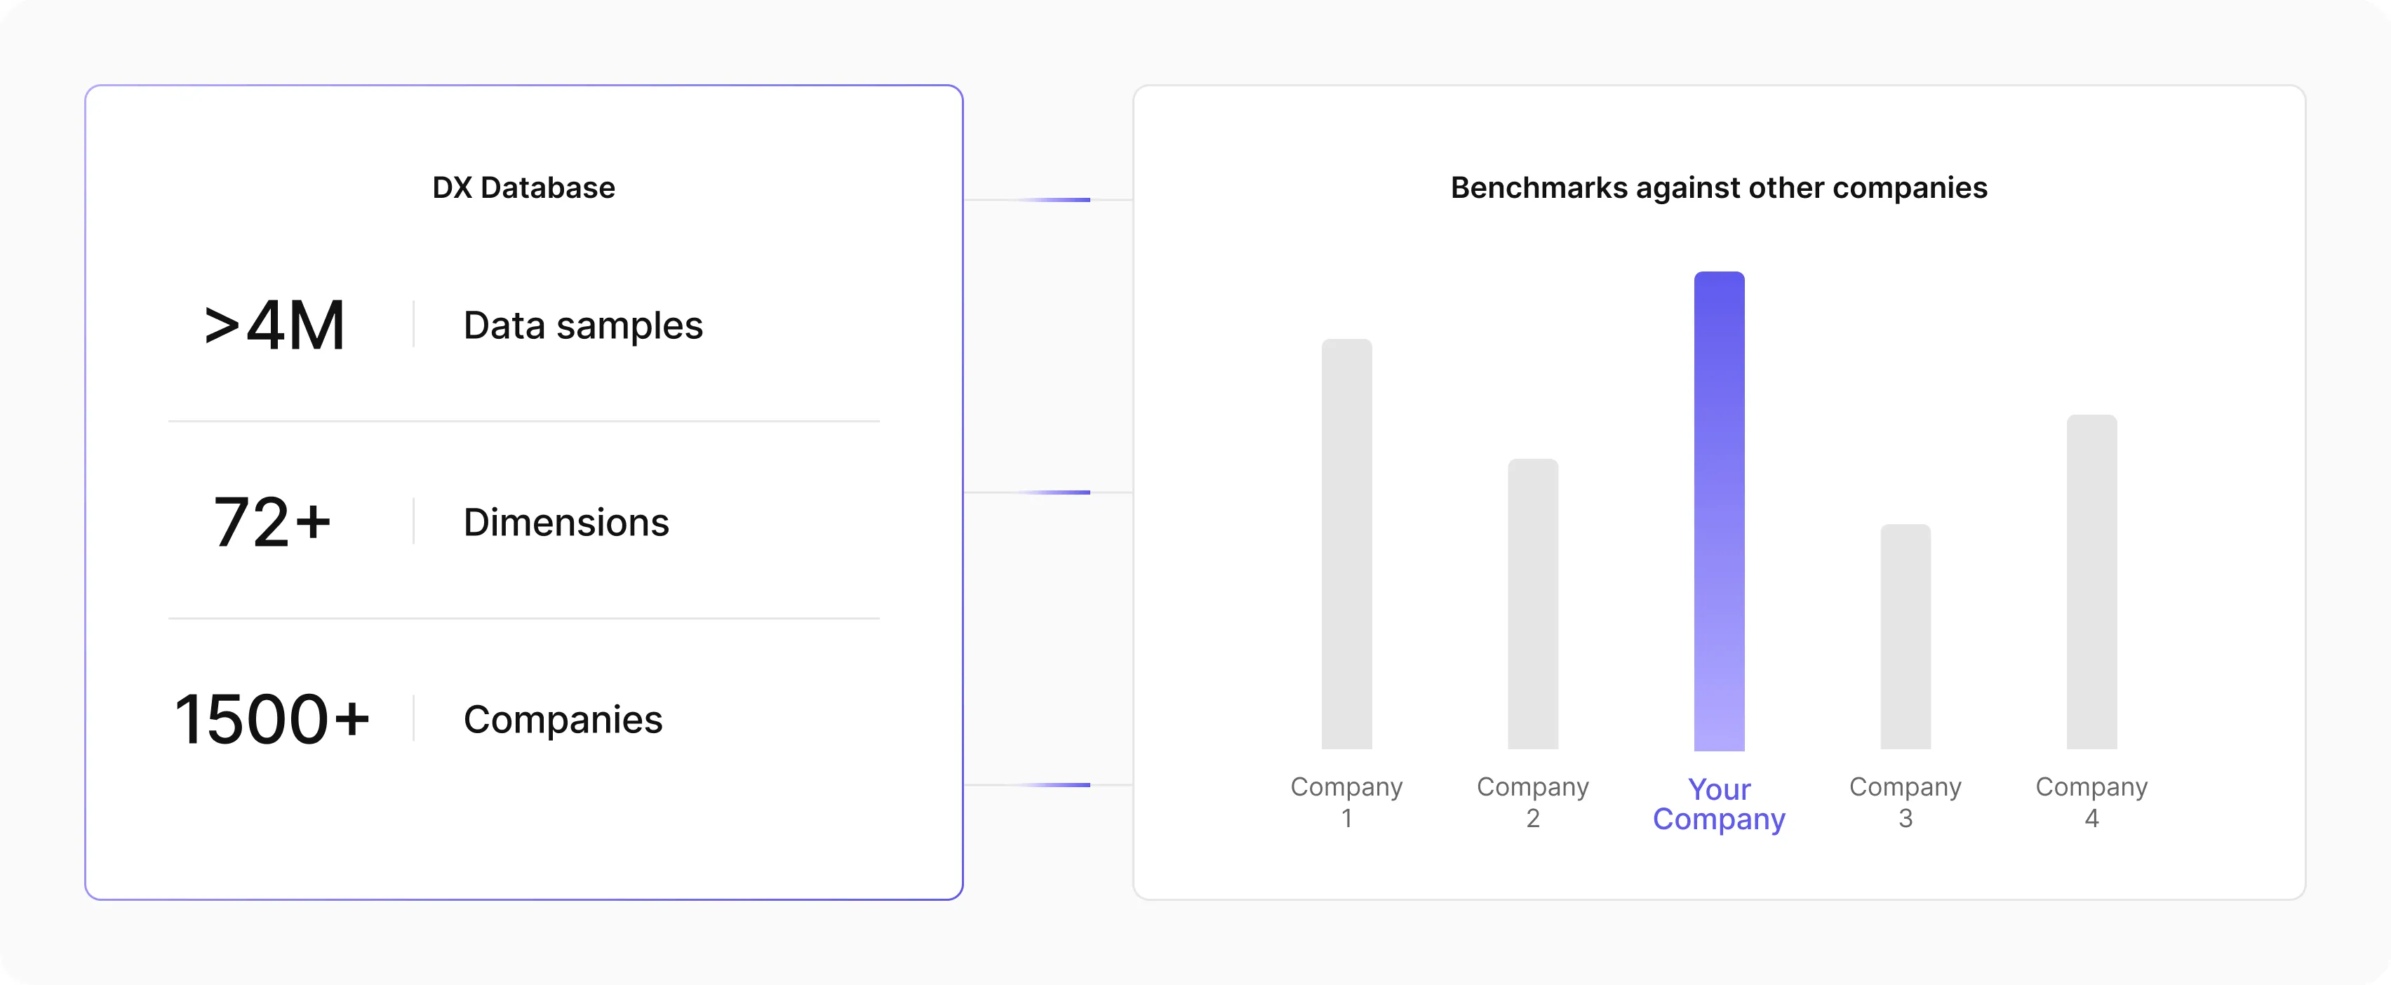Viewport: 2391px width, 985px height.
Task: Select the 72+ statistic figure
Action: 272,523
